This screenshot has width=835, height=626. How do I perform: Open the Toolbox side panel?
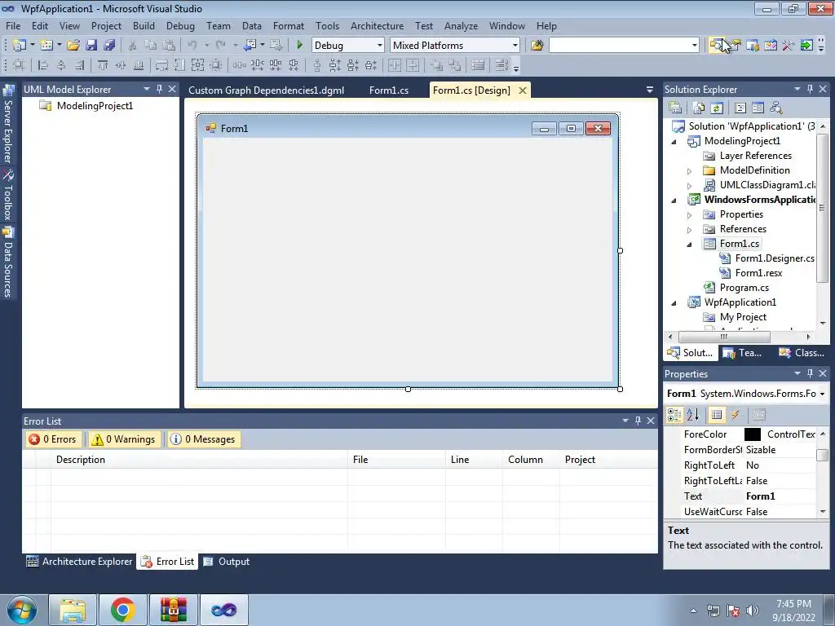click(x=8, y=195)
